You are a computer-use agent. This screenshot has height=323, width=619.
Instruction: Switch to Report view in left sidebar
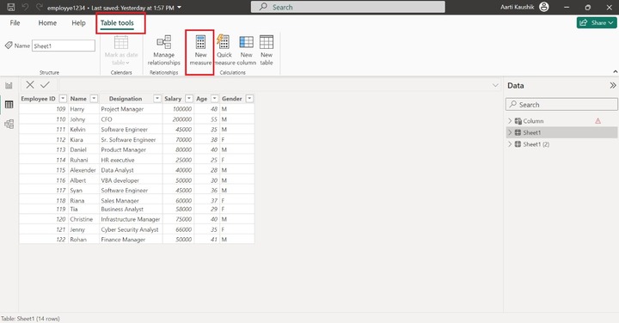coord(9,86)
